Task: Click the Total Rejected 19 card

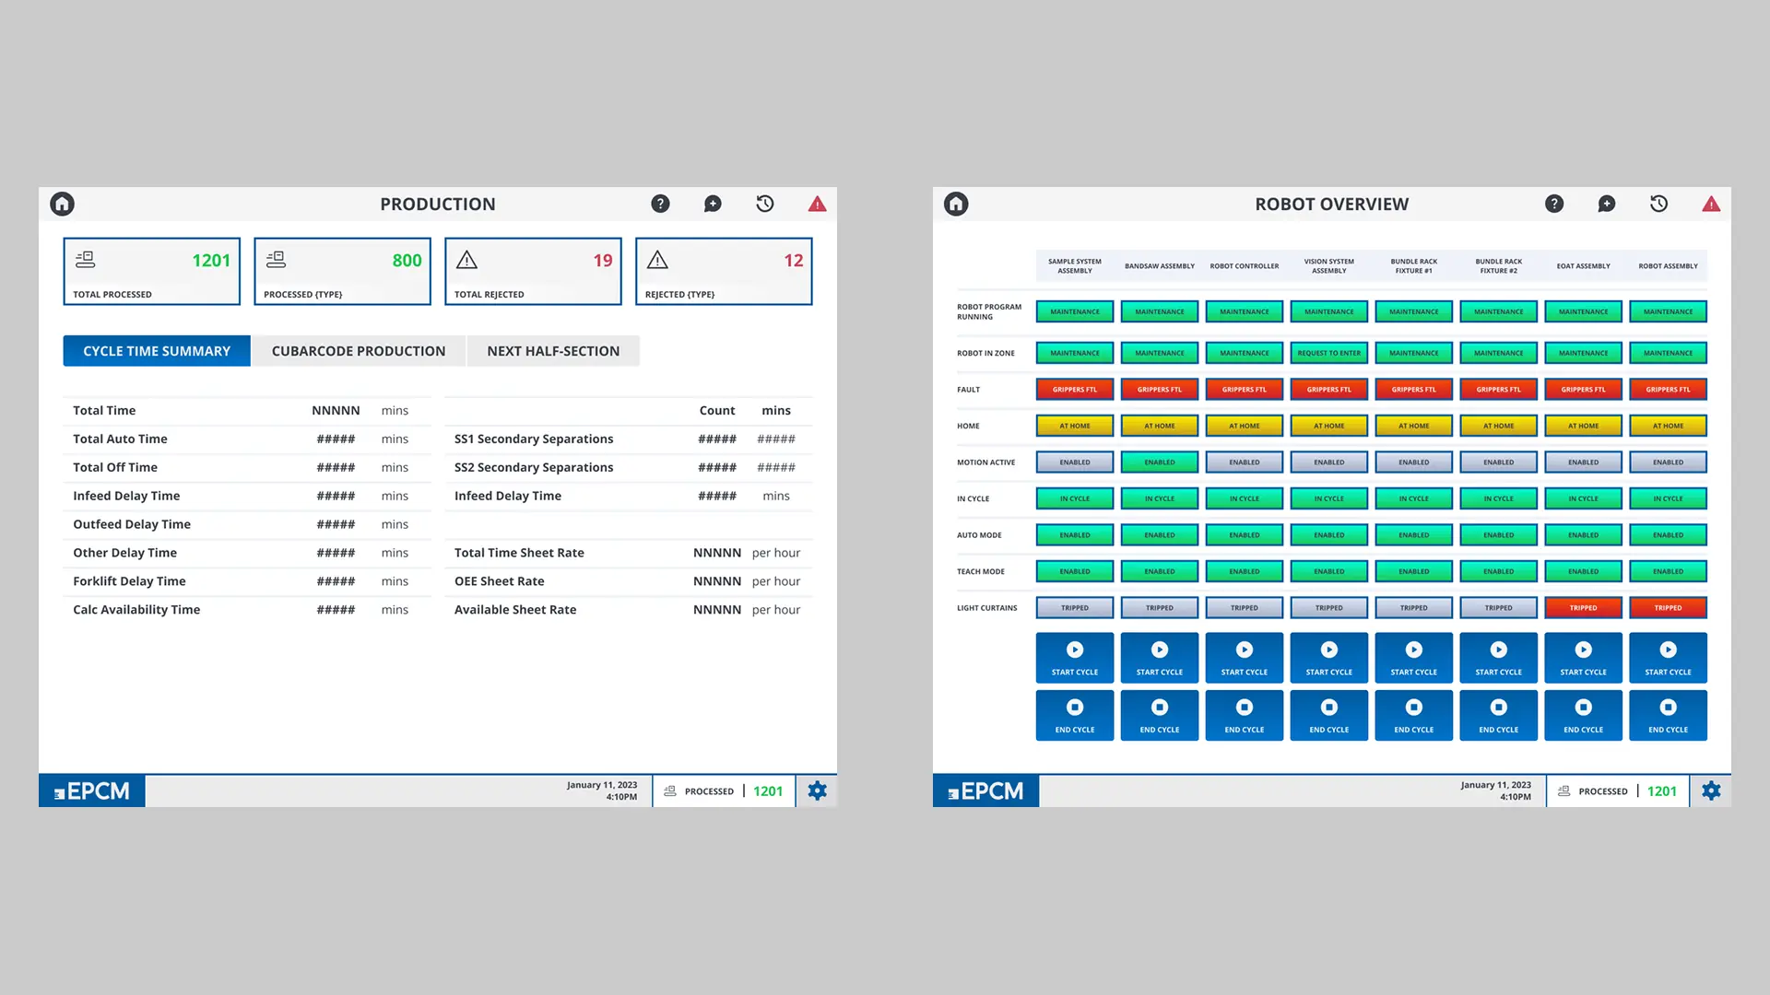Action: 533,272
